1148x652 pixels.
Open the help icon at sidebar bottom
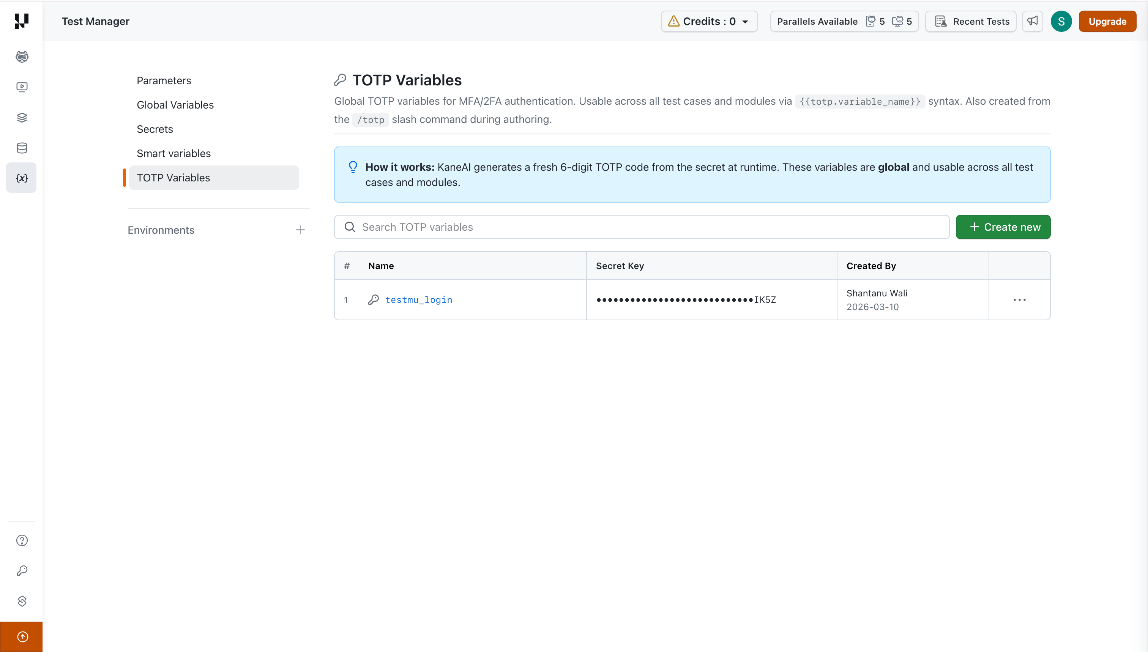[21, 540]
